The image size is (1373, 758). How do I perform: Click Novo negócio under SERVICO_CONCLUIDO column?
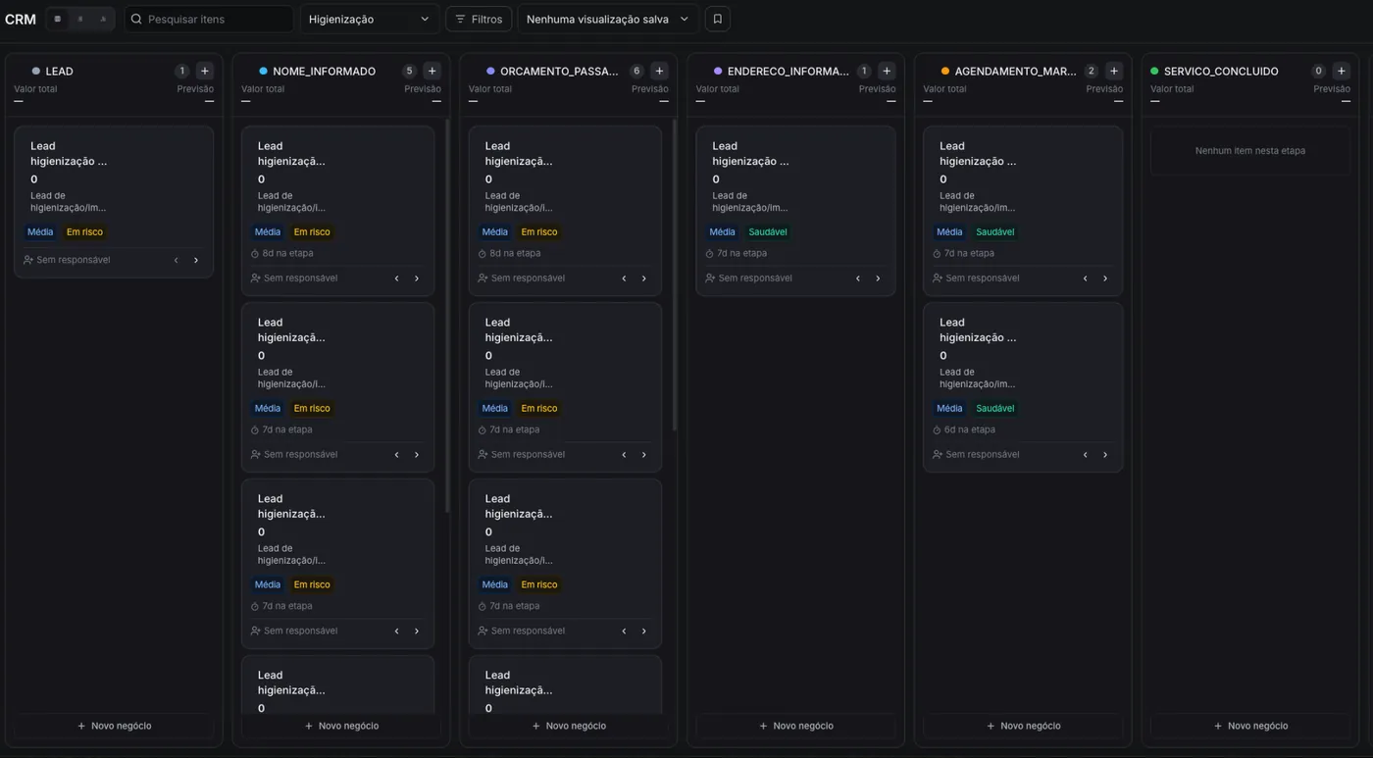tap(1250, 726)
